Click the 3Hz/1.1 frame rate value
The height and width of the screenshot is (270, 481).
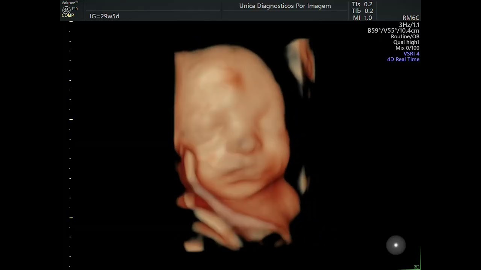tap(409, 25)
